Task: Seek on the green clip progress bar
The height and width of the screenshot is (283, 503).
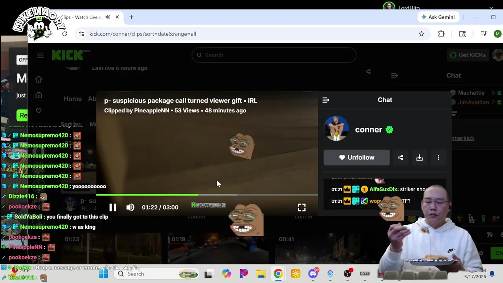Action: (207, 195)
